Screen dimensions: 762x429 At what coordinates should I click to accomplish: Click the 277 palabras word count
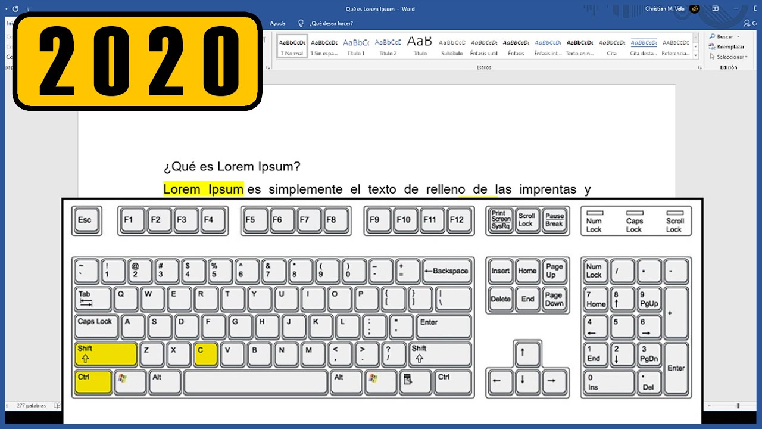click(31, 405)
